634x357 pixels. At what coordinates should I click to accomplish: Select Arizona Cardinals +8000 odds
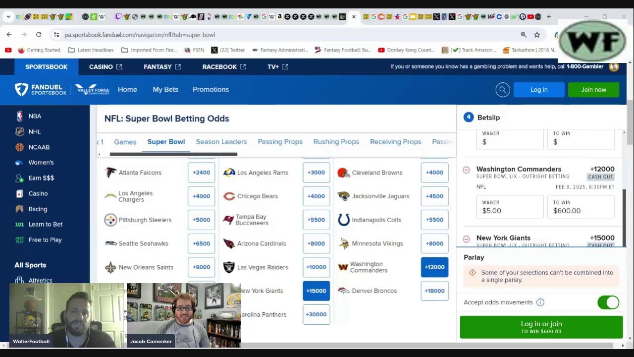click(316, 243)
